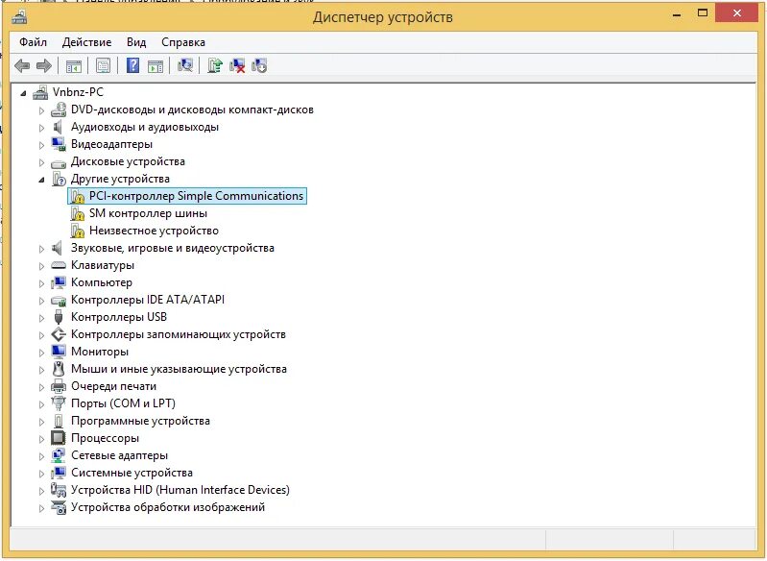Viewport: 767px width, 561px height.
Task: Click the Device Manager title bar icon
Action: (x=19, y=17)
